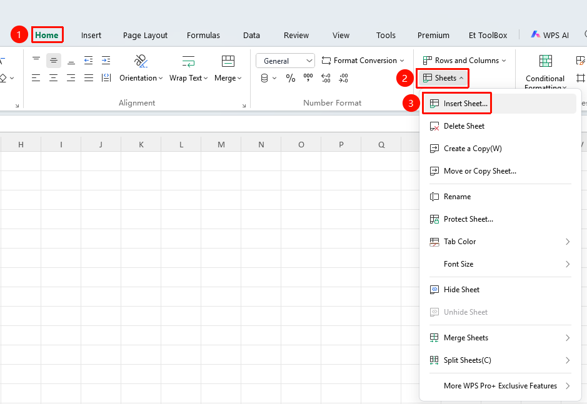Toggle Align Right horizontal alignment
This screenshot has height=404, width=587.
[71, 78]
